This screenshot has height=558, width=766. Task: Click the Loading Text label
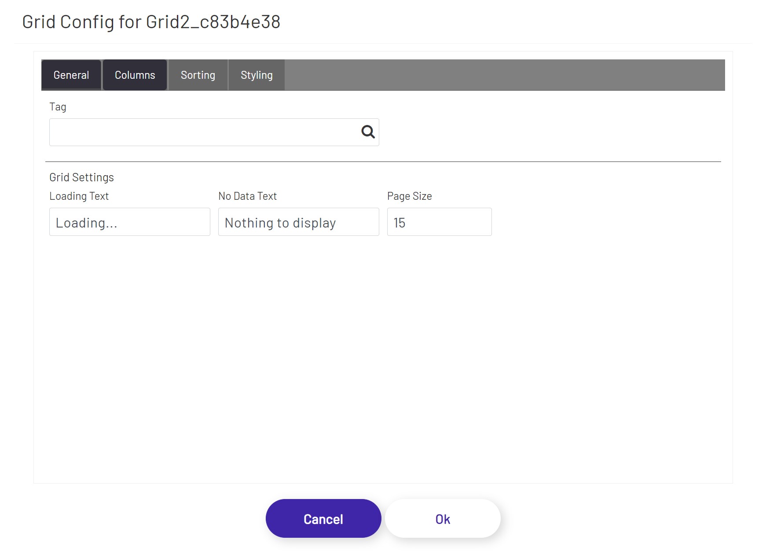pos(79,196)
